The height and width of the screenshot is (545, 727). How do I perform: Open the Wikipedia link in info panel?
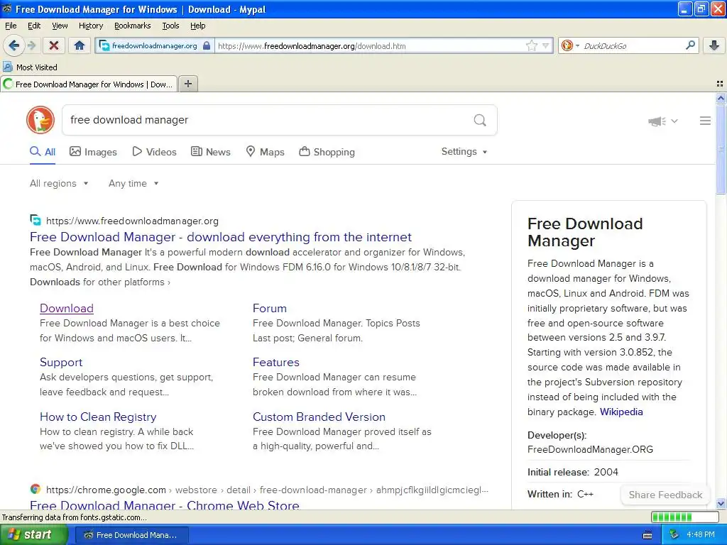pos(621,412)
